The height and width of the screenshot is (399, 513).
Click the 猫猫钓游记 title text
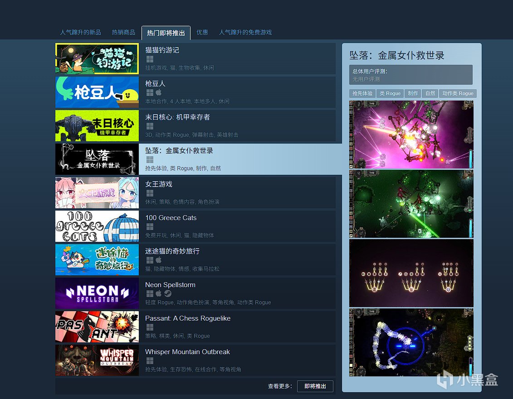pos(162,50)
